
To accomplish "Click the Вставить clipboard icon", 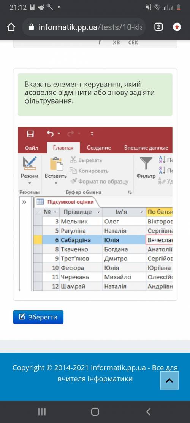I will [x=57, y=164].
